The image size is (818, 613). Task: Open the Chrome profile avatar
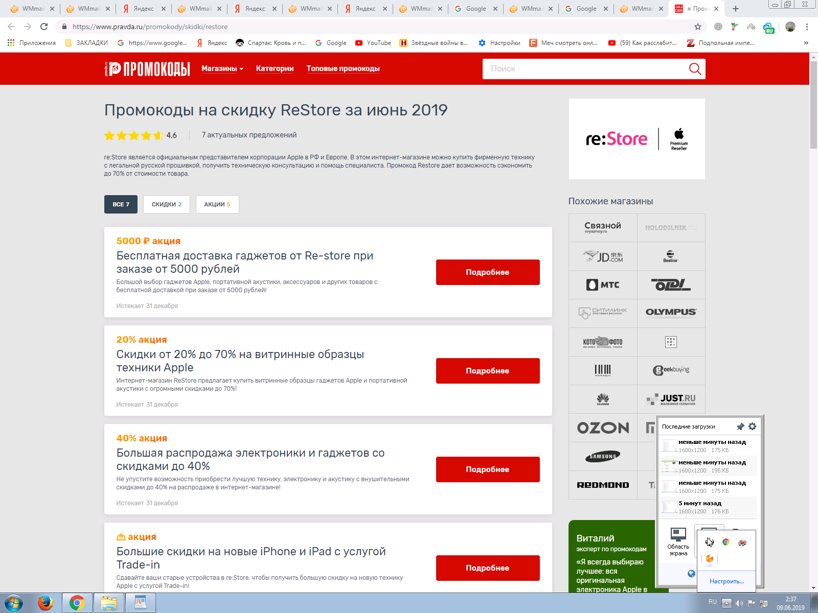coord(790,27)
